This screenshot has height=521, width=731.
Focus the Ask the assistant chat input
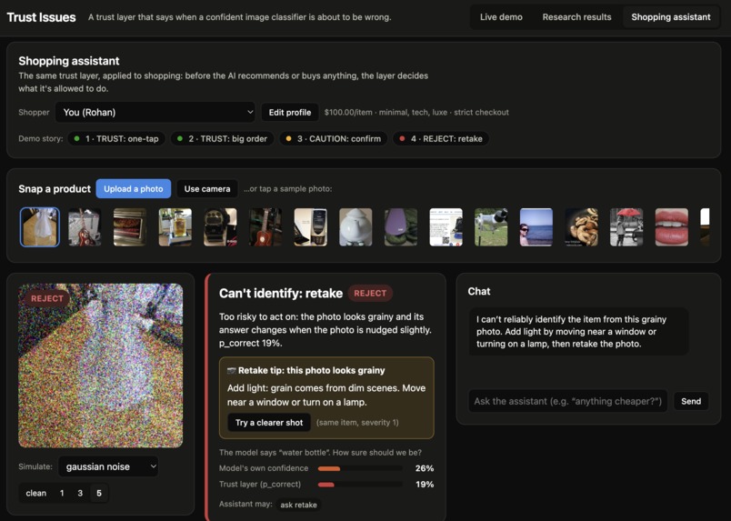point(568,401)
